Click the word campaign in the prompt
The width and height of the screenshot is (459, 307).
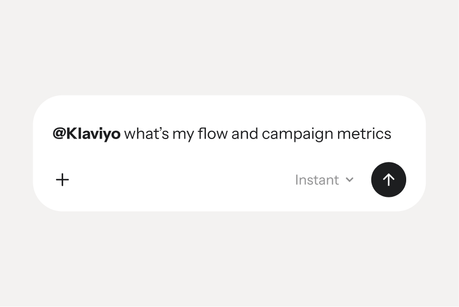[x=297, y=134]
